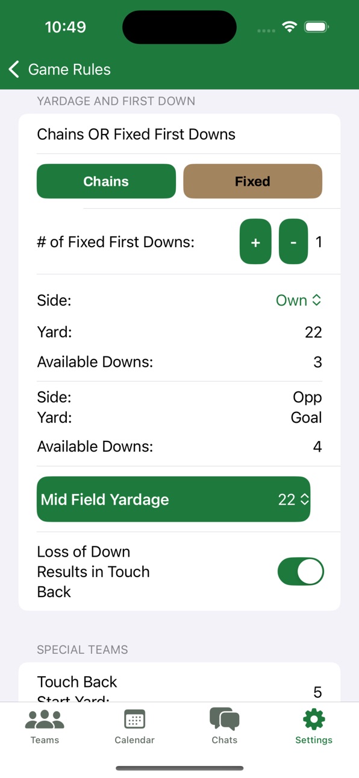Edit the Yard value 22

[313, 332]
